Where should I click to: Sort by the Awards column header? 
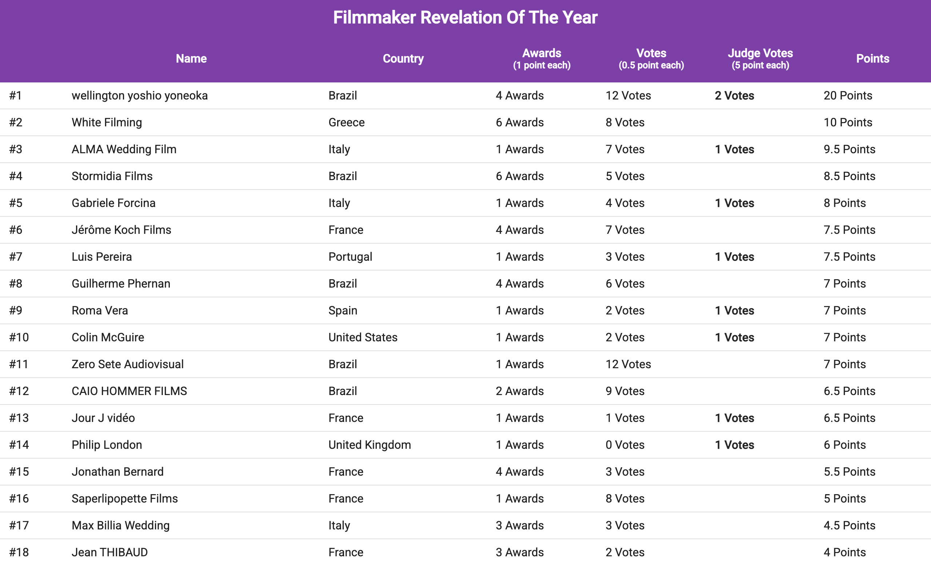pyautogui.click(x=542, y=58)
